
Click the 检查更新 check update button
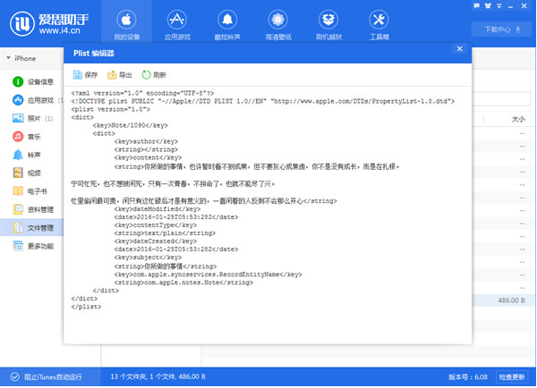click(x=512, y=377)
